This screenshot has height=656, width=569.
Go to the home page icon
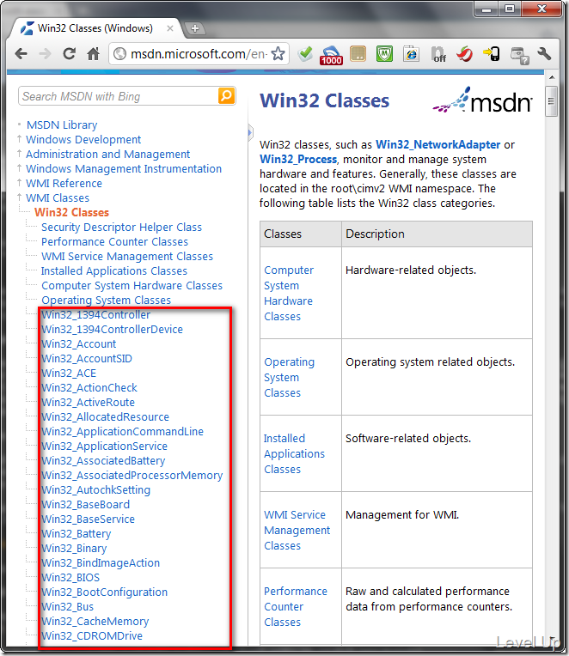[93, 53]
